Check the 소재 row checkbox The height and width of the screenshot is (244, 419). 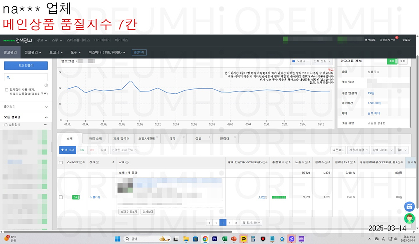pyautogui.click(x=61, y=197)
